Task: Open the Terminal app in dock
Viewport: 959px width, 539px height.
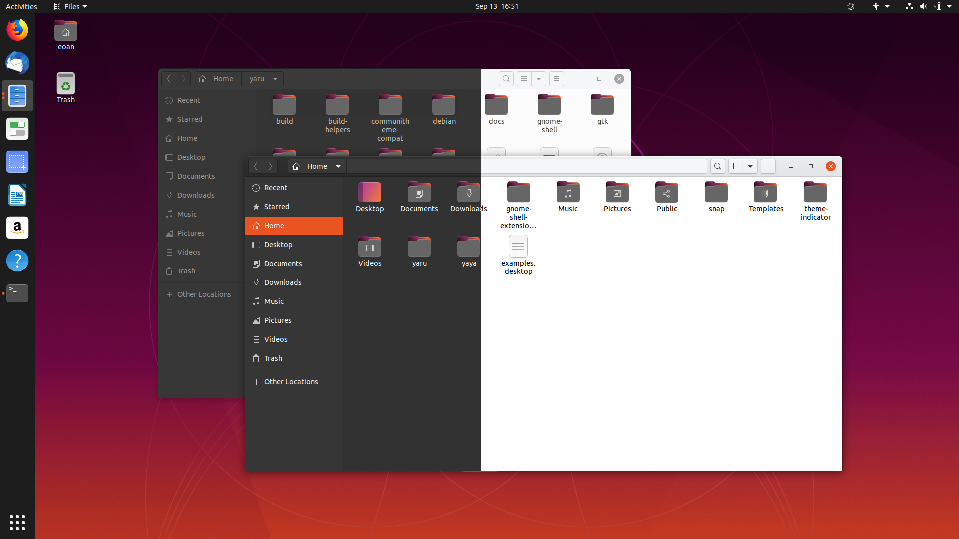Action: coord(17,293)
